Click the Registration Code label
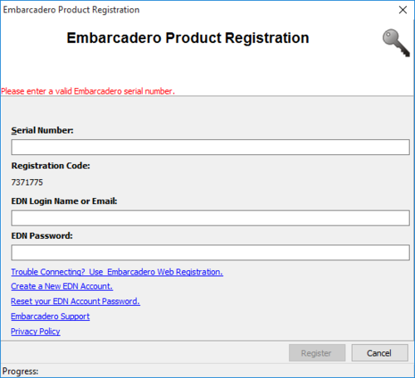Screen dimensions: 415x378 51,166
